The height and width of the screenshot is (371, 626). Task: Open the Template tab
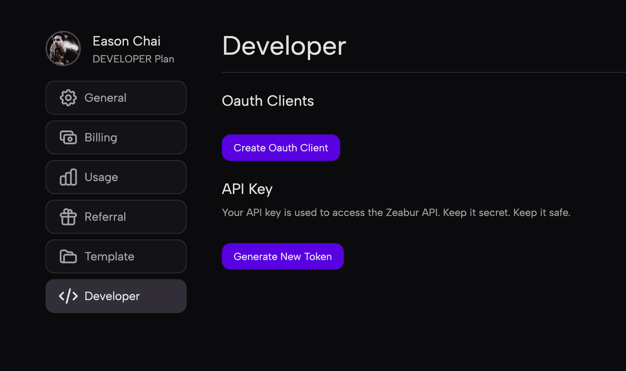[116, 256]
